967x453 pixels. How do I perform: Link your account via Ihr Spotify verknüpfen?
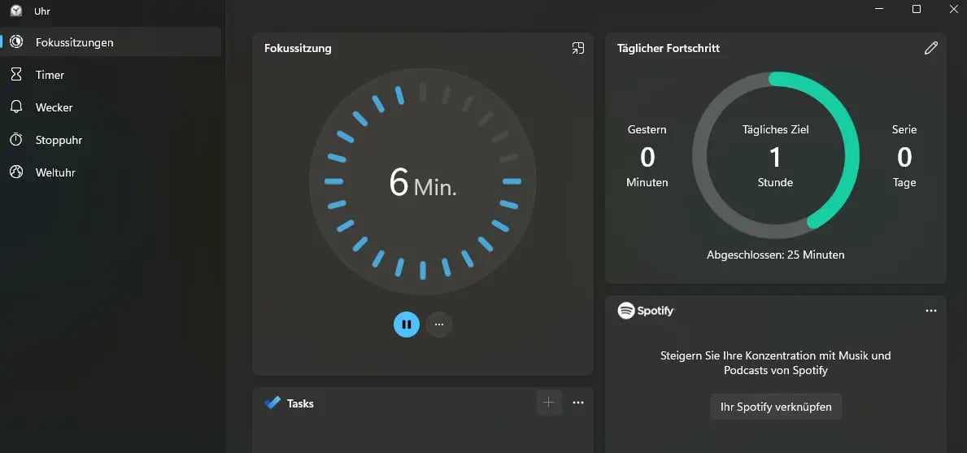[776, 407]
